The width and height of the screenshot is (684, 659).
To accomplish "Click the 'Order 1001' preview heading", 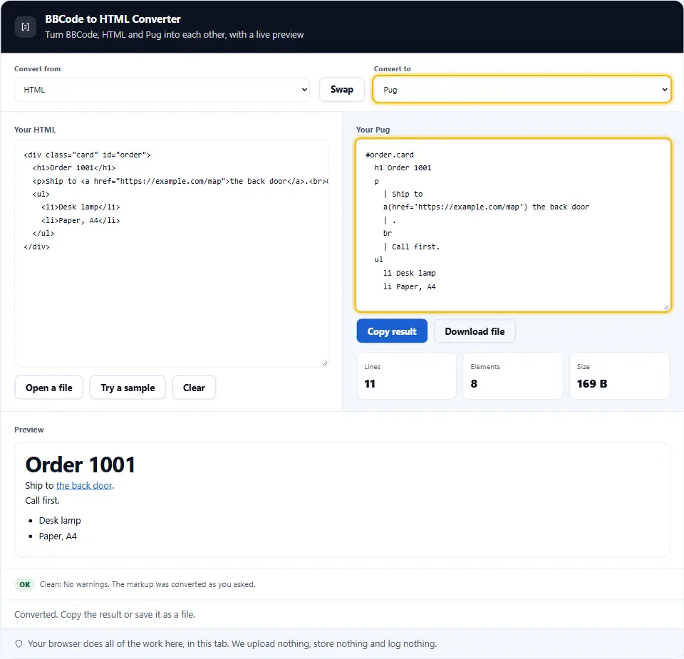I will click(81, 465).
